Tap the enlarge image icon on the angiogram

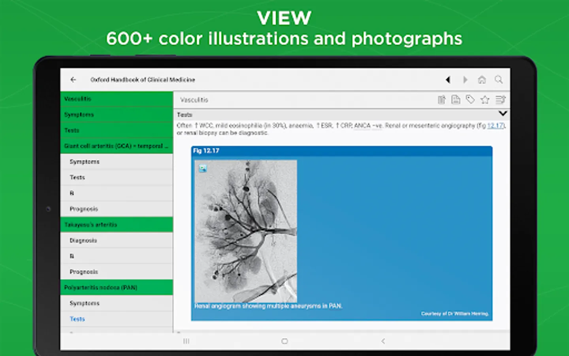point(203,169)
